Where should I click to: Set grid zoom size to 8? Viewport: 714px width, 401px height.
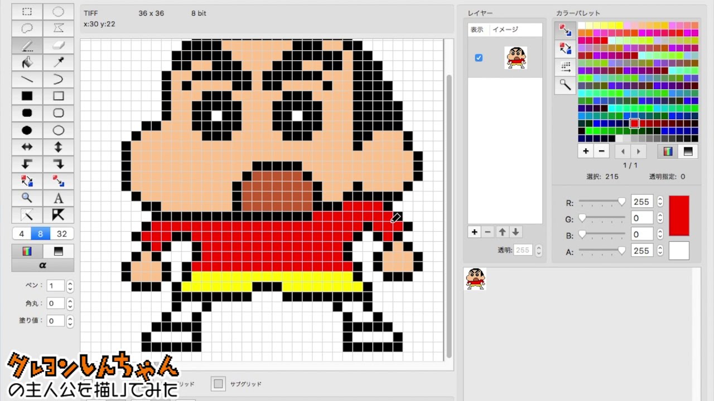pos(41,234)
